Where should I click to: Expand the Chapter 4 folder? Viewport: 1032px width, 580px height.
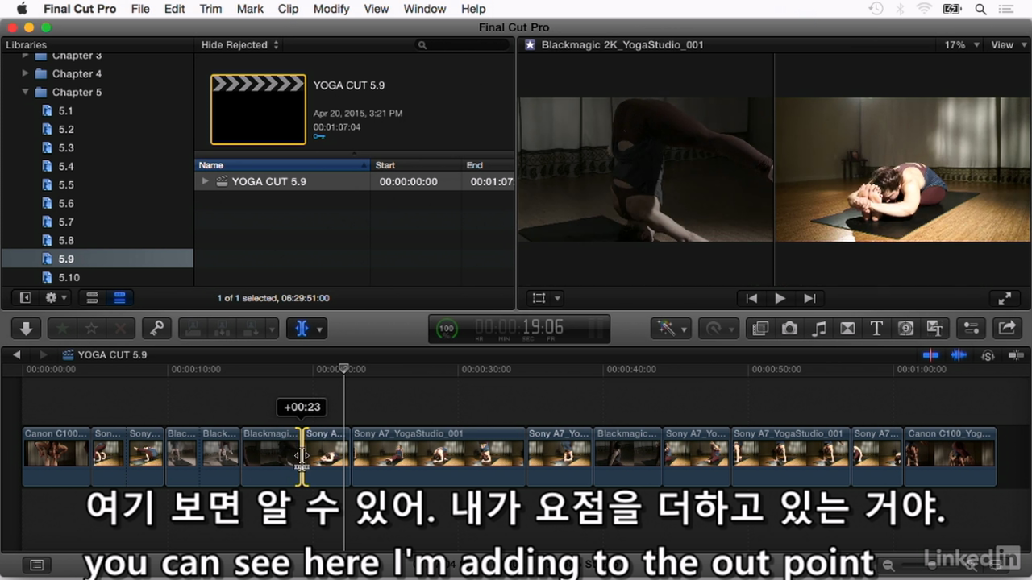pyautogui.click(x=26, y=73)
